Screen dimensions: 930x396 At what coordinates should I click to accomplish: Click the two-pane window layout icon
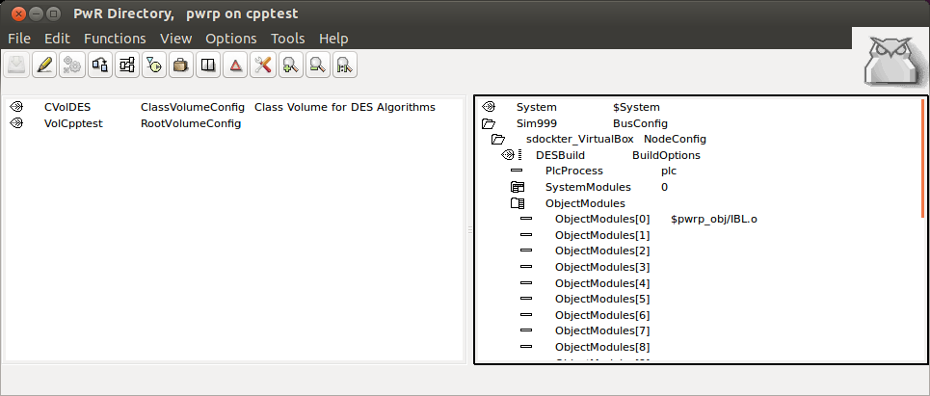point(207,65)
